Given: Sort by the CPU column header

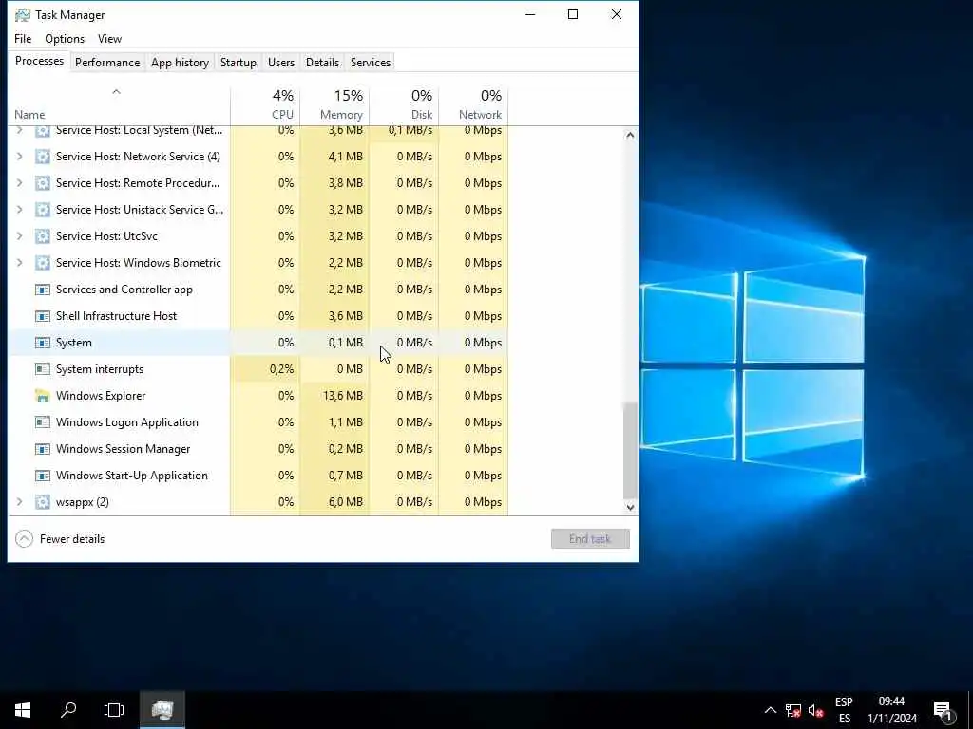Looking at the screenshot, I should pyautogui.click(x=265, y=105).
